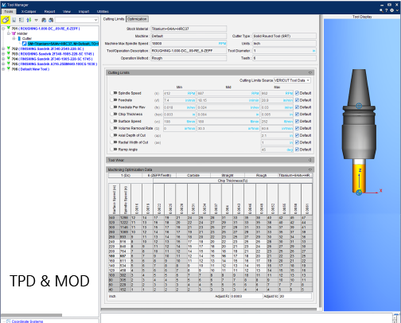Click the gear settings icon at top right

pyautogui.click(x=391, y=10)
